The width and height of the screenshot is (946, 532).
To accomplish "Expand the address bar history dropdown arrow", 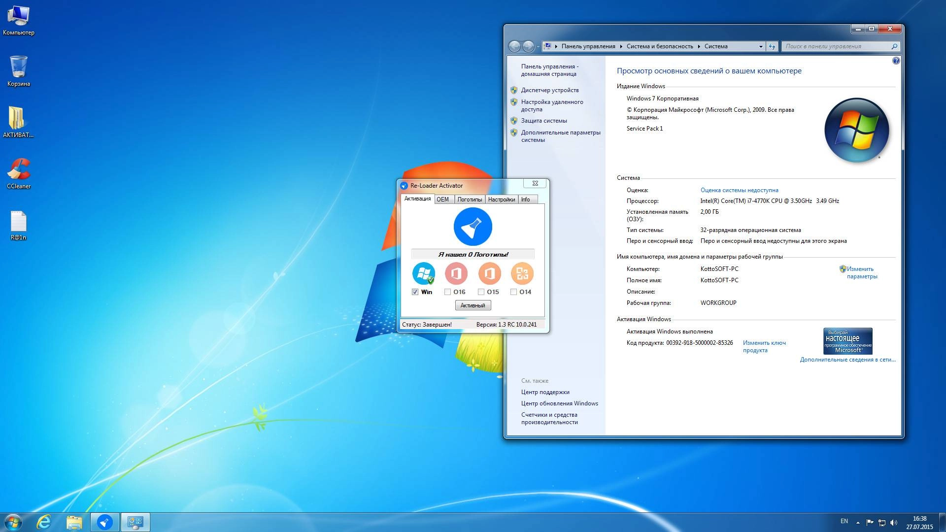I will pos(761,46).
